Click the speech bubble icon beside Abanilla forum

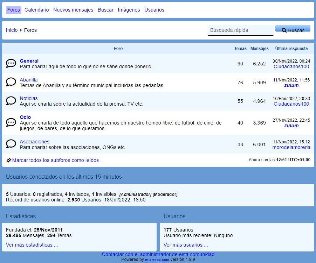tap(11, 82)
